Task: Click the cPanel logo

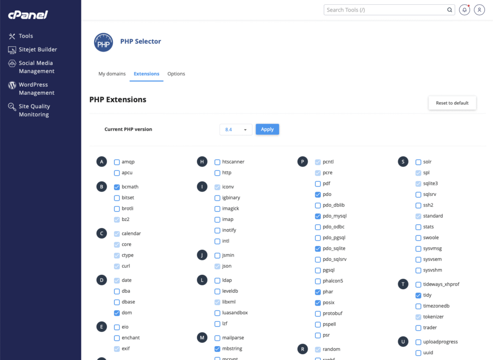Action: [27, 15]
